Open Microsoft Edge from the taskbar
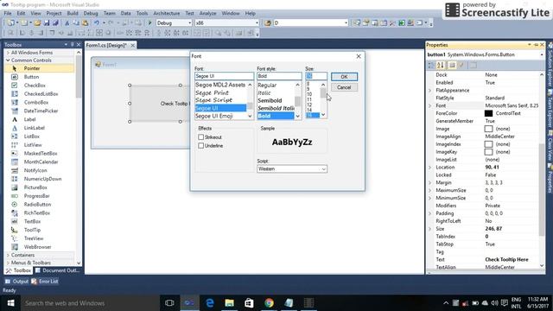This screenshot has height=311, width=553. click(210, 303)
